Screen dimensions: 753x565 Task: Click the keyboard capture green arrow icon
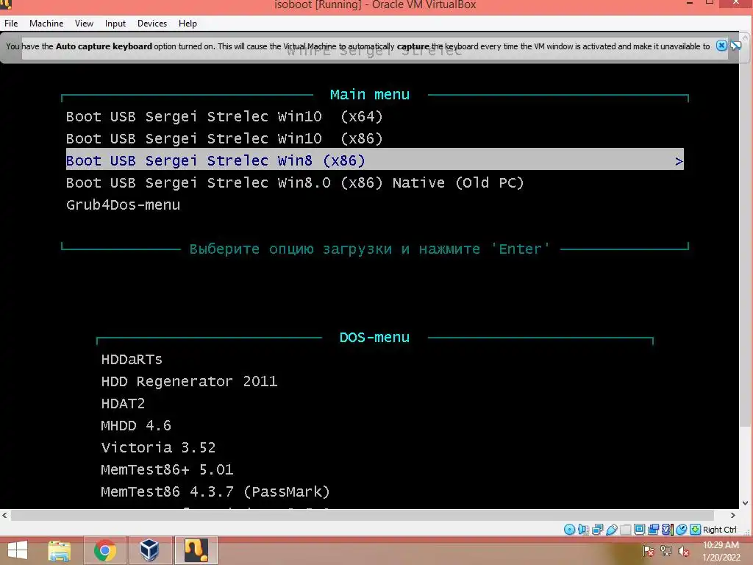click(x=695, y=530)
